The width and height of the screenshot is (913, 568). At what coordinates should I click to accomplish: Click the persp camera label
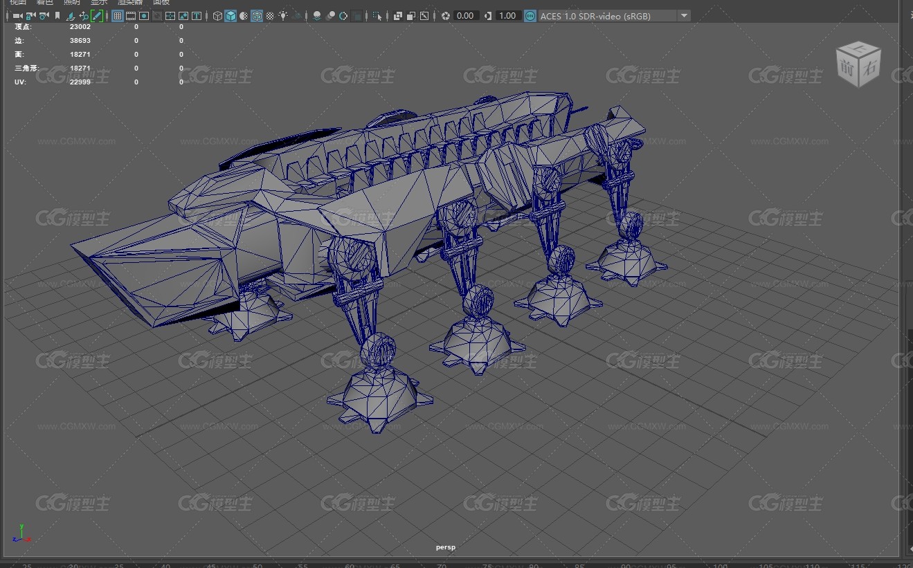point(446,547)
